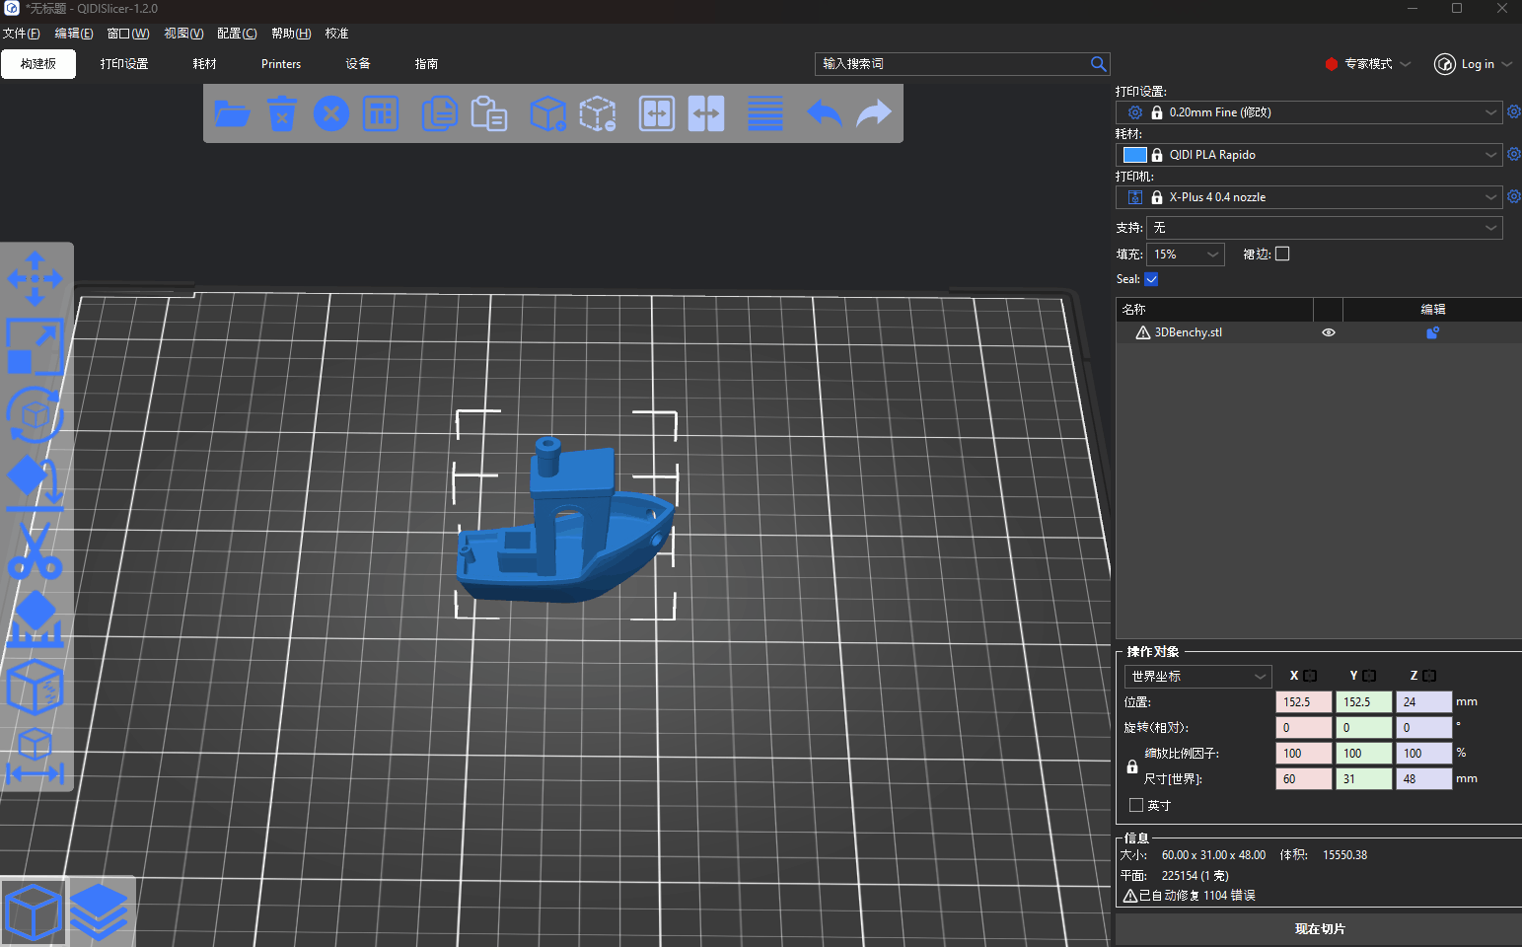
Task: Select the Measure tool at sidebar bottom
Action: click(x=36, y=756)
